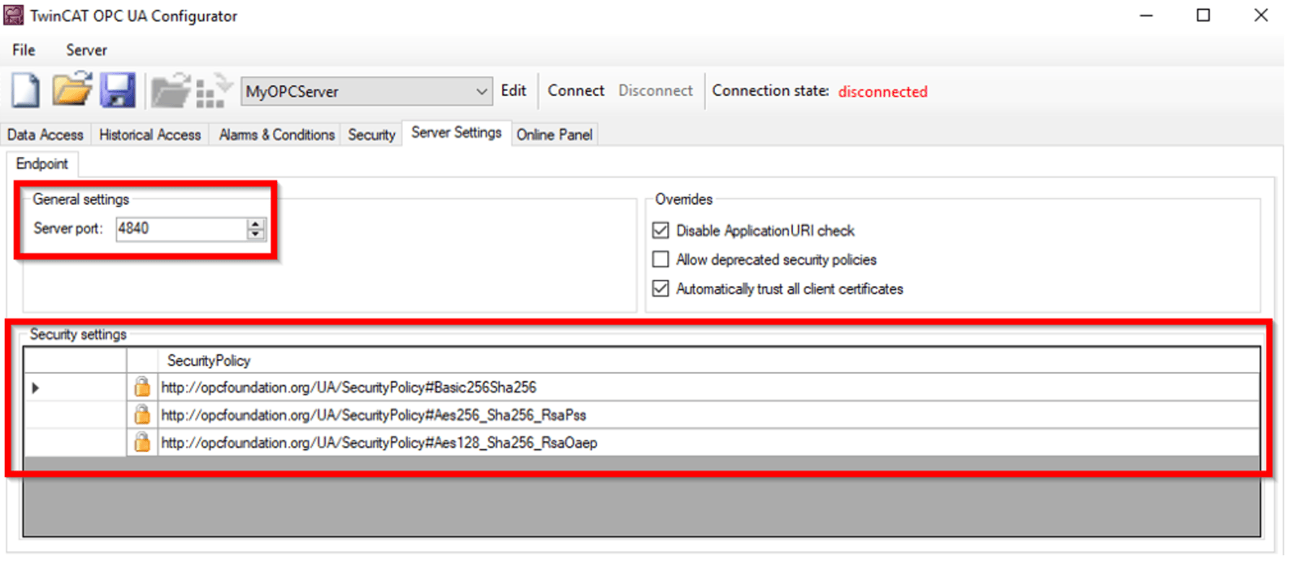Click the Disconnect button

[656, 91]
